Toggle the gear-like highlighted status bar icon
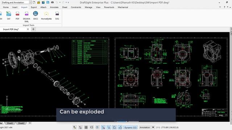 [x=115, y=127]
